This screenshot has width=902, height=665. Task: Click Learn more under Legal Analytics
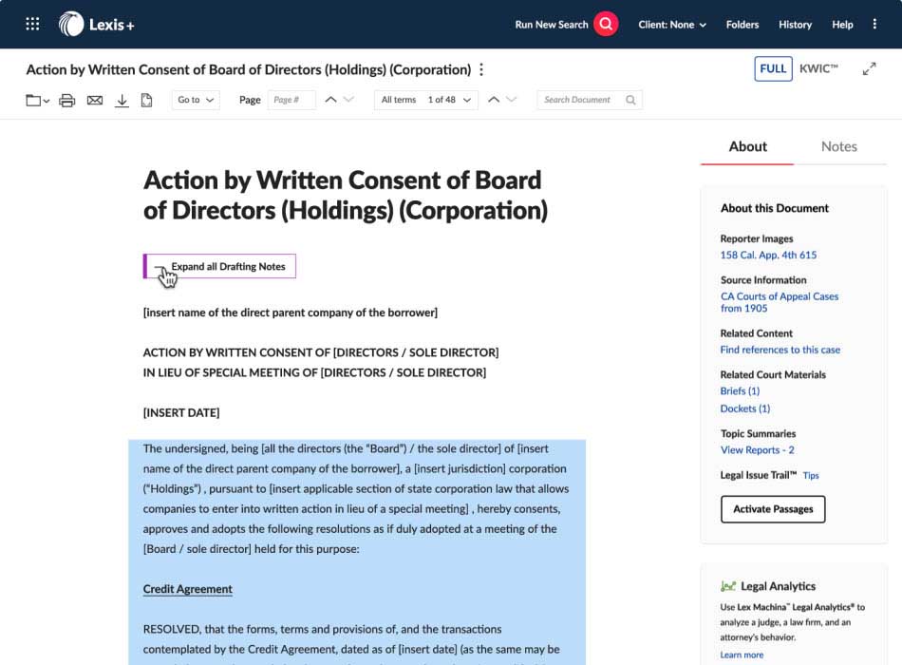tap(742, 655)
